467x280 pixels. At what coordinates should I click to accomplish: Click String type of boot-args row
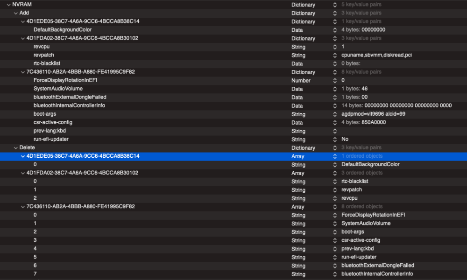[298, 114]
